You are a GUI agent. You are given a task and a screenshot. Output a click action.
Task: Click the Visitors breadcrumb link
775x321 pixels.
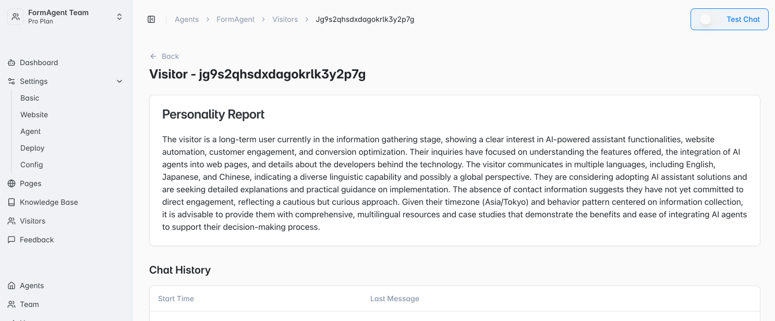[285, 19]
